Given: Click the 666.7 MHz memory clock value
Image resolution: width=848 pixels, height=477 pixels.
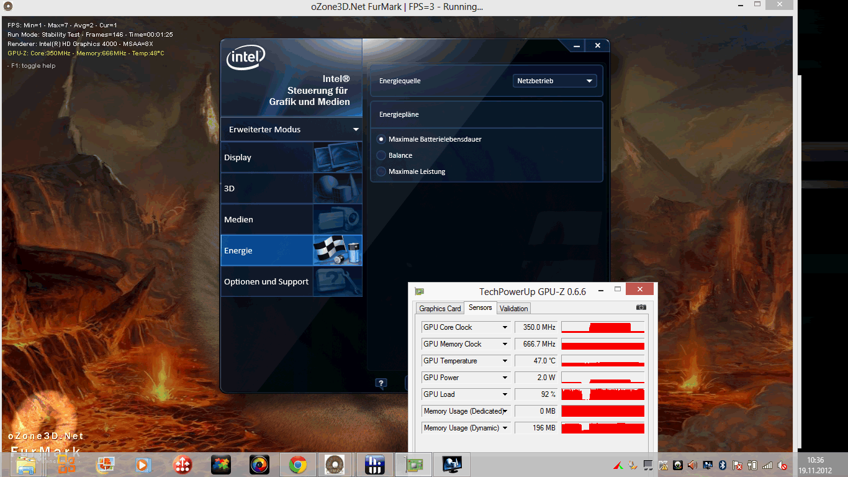Looking at the screenshot, I should [536, 344].
